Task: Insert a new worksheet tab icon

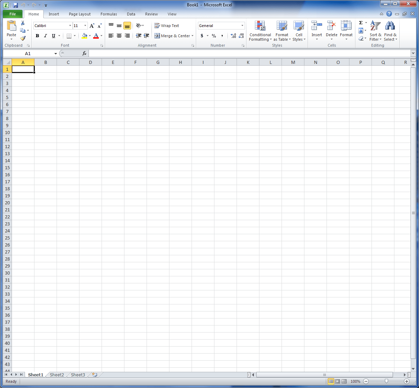Action: [x=95, y=375]
